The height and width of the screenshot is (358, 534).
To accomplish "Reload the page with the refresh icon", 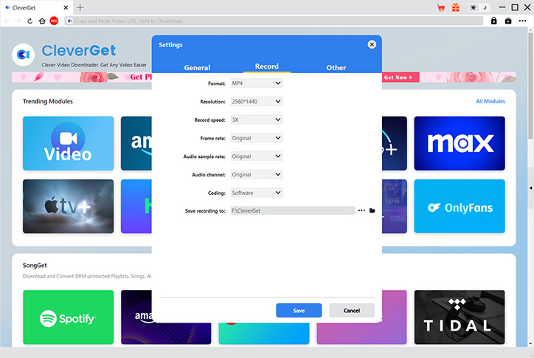I will point(30,21).
